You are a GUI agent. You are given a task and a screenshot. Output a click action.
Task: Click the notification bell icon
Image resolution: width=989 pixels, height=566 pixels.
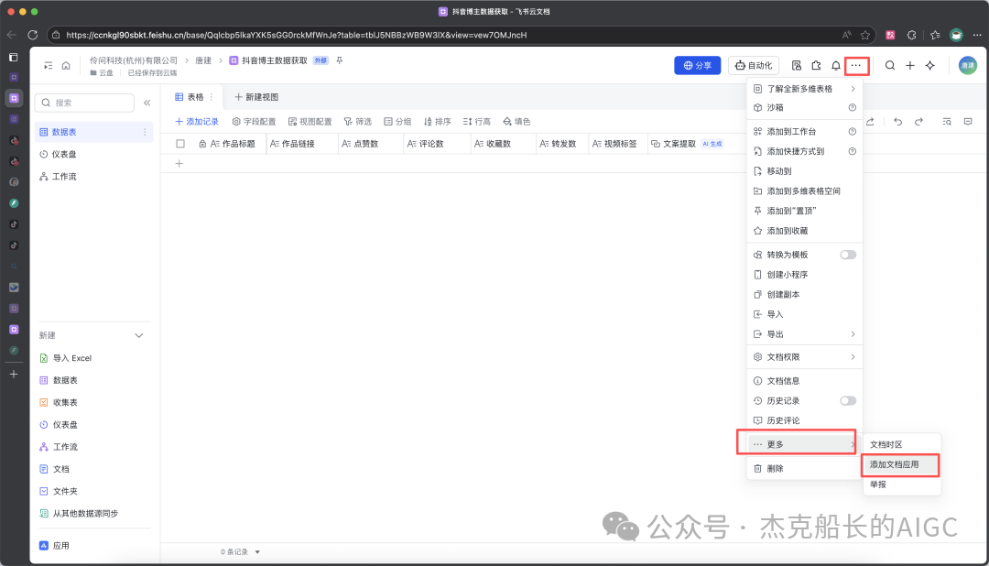[836, 66]
